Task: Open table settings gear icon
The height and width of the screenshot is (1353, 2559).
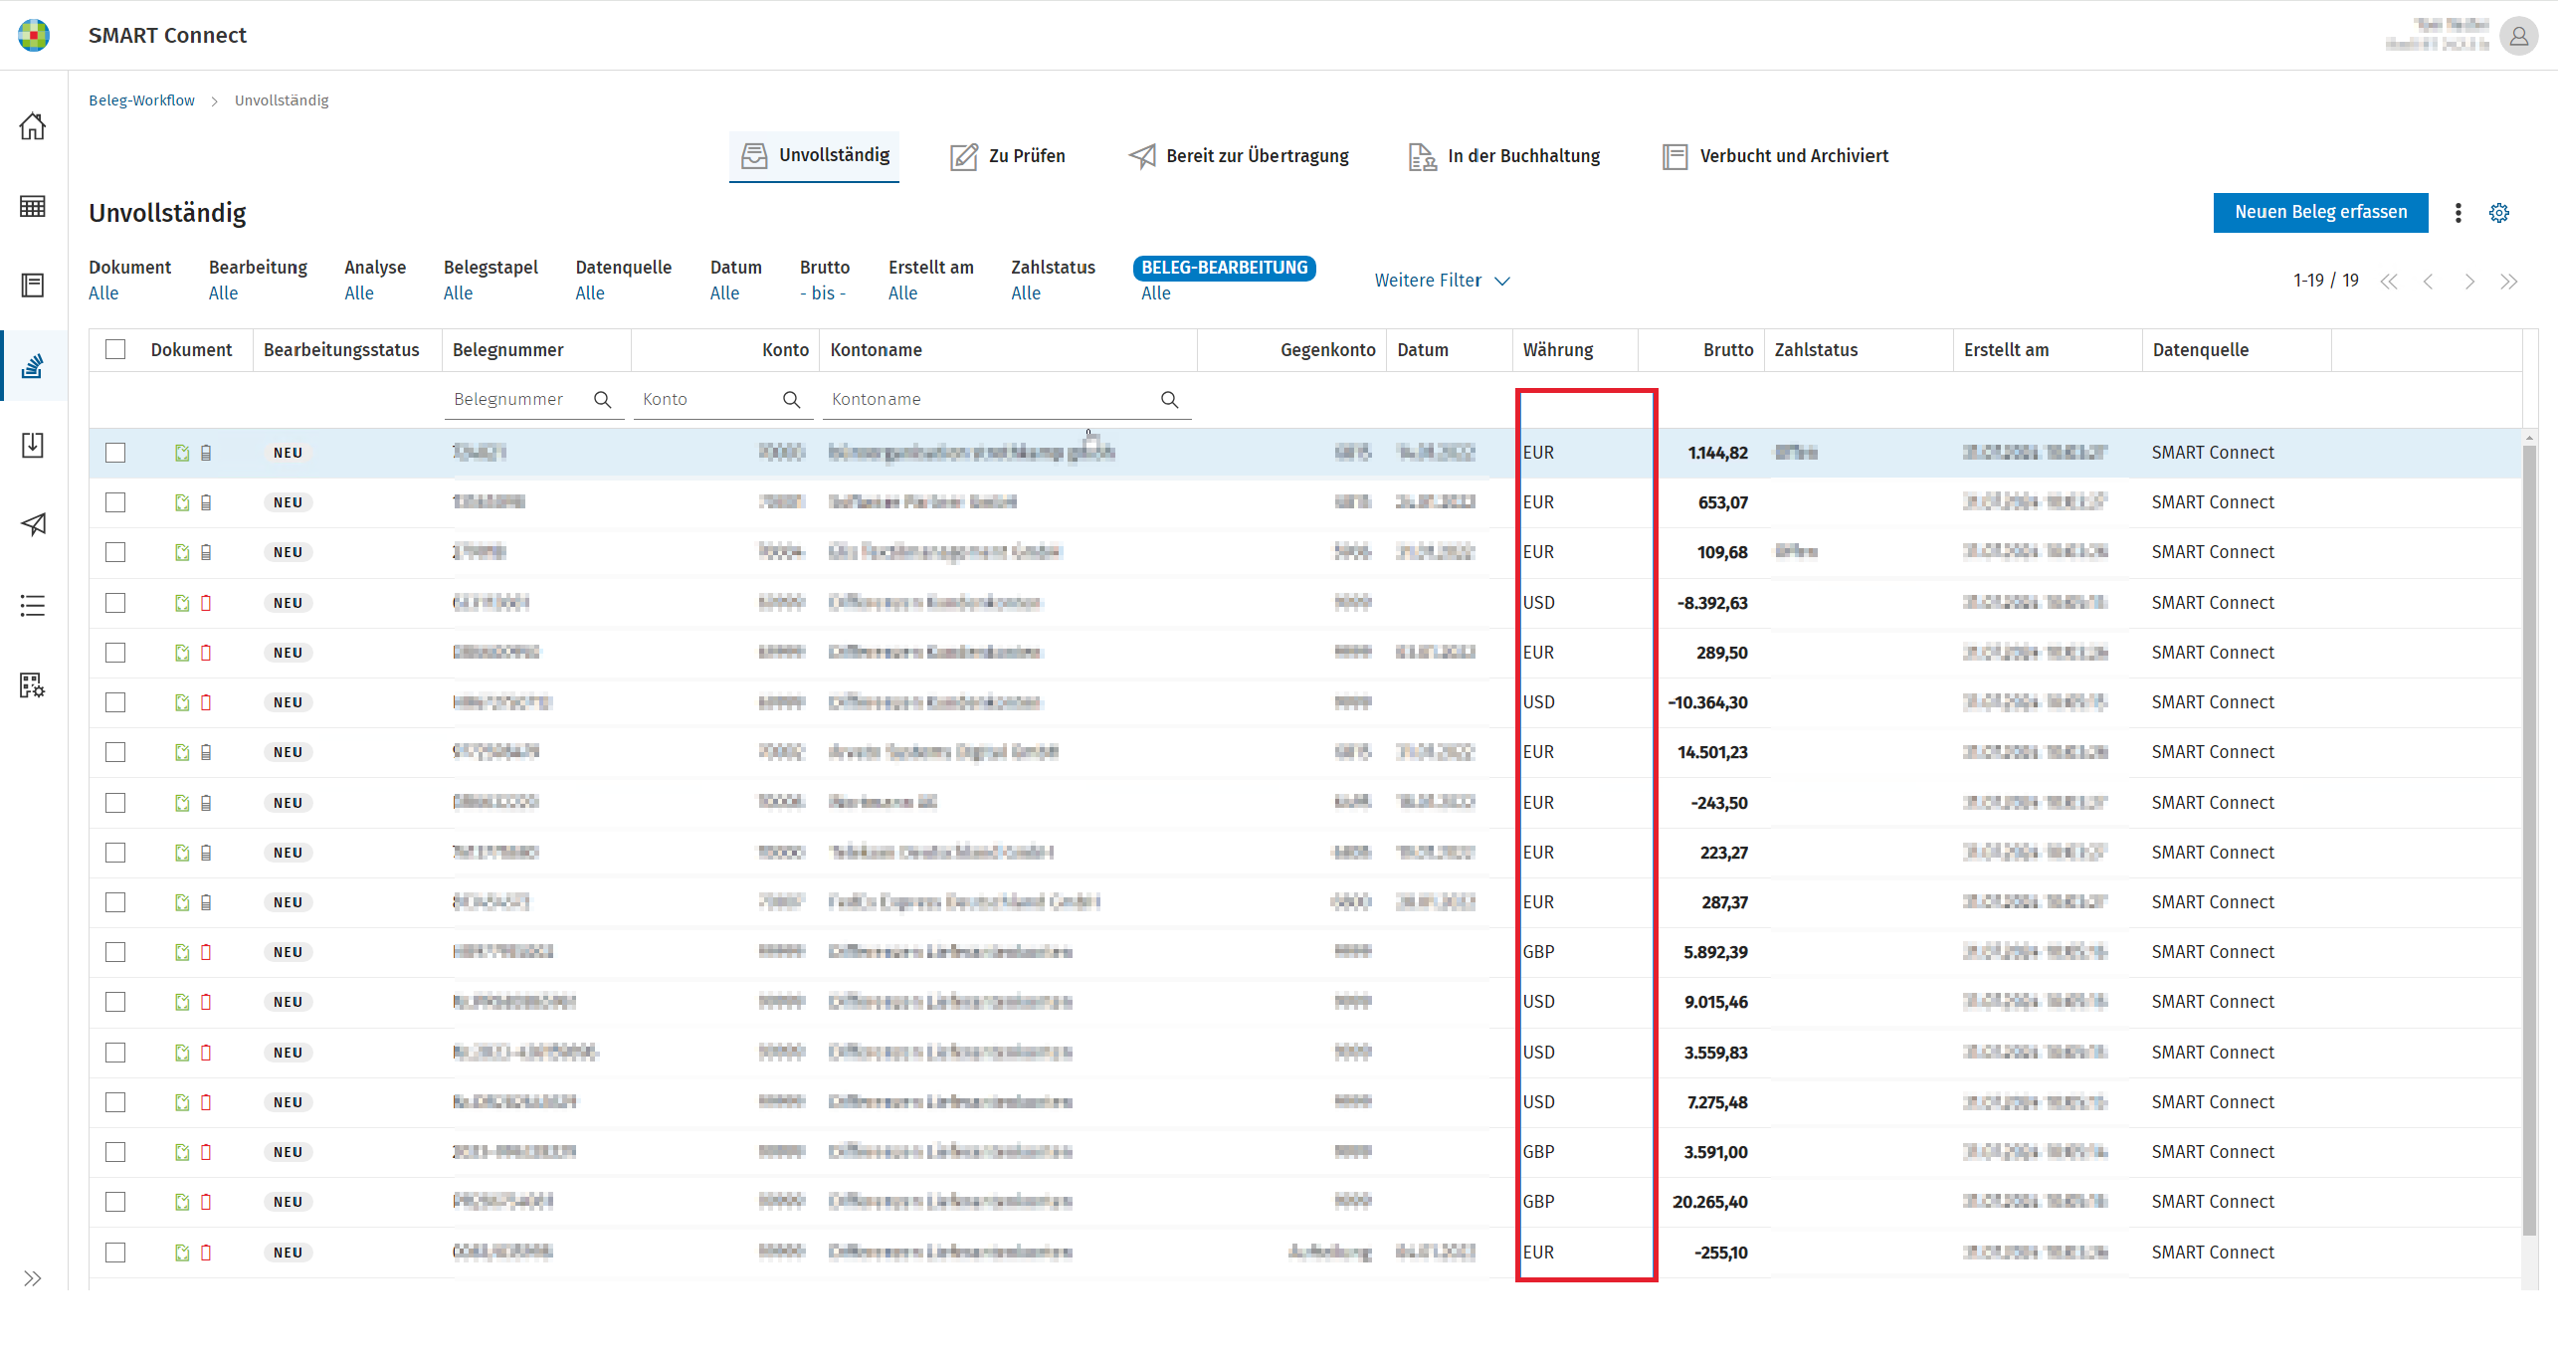Action: (x=2498, y=213)
